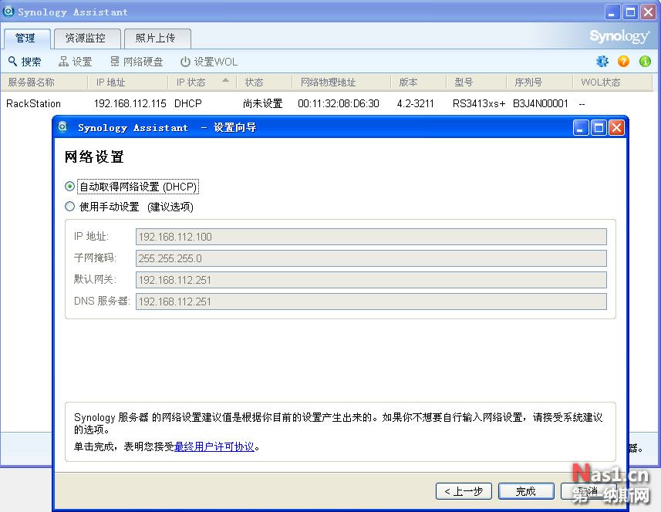Select 使用手动设置 radio button

(70, 207)
